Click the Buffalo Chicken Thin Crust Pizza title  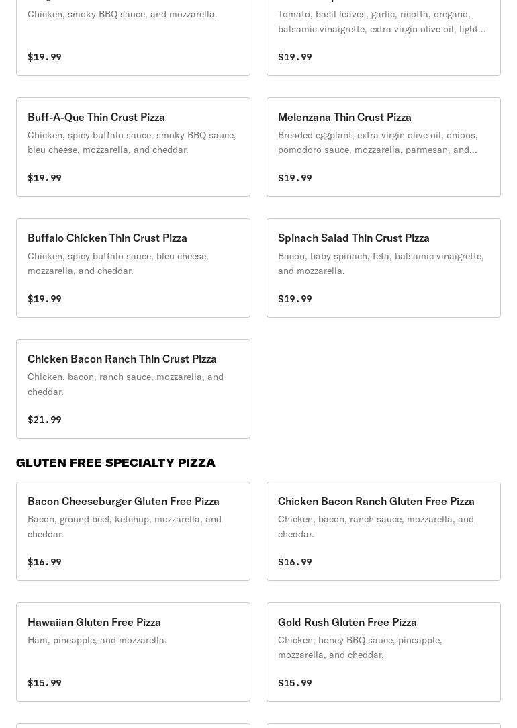(x=107, y=238)
